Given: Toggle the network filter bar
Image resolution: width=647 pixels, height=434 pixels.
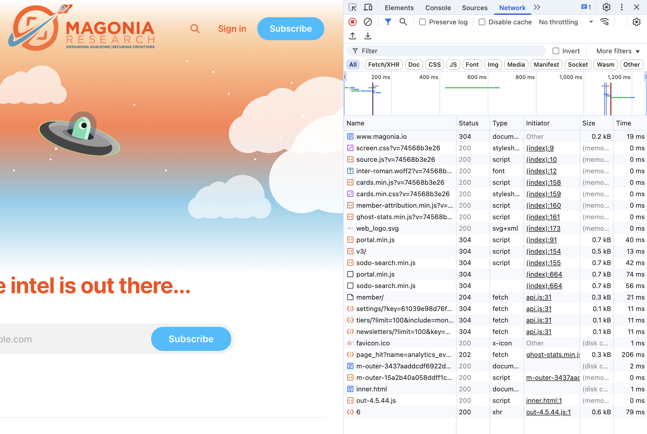Looking at the screenshot, I should (388, 22).
